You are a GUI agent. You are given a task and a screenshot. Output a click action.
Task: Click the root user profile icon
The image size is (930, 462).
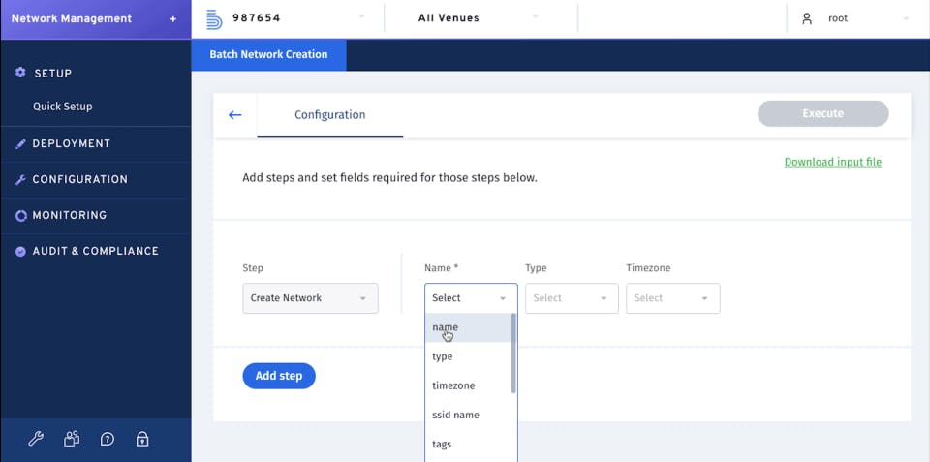(807, 18)
